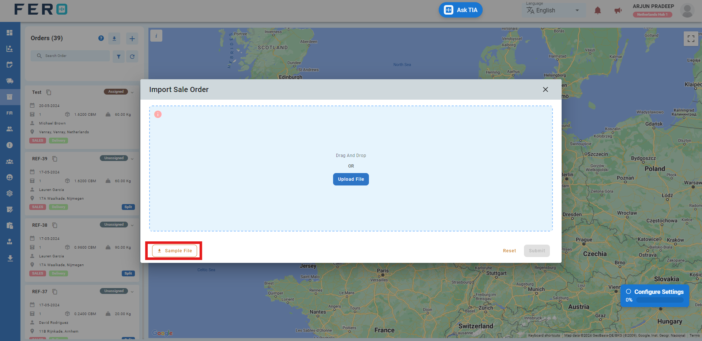Click the SALES tag on Test order

click(38, 141)
